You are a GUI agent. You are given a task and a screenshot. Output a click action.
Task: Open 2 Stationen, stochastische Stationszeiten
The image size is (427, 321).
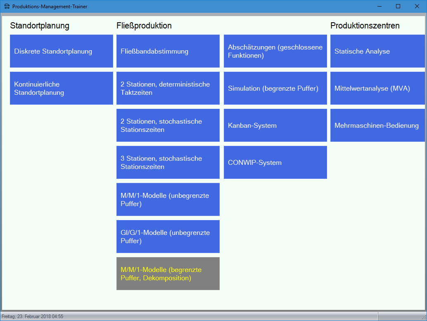[168, 125]
